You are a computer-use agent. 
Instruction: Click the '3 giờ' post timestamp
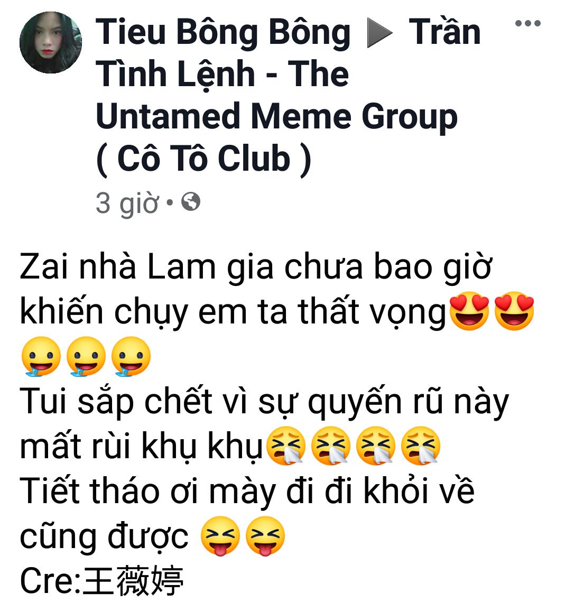128,202
